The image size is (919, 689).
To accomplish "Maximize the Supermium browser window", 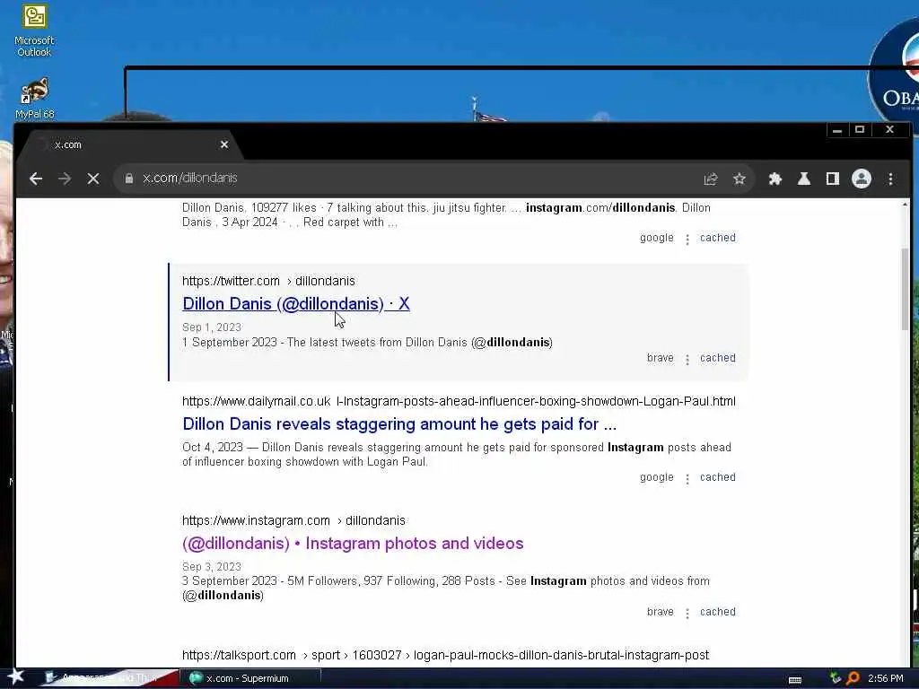I will [860, 130].
